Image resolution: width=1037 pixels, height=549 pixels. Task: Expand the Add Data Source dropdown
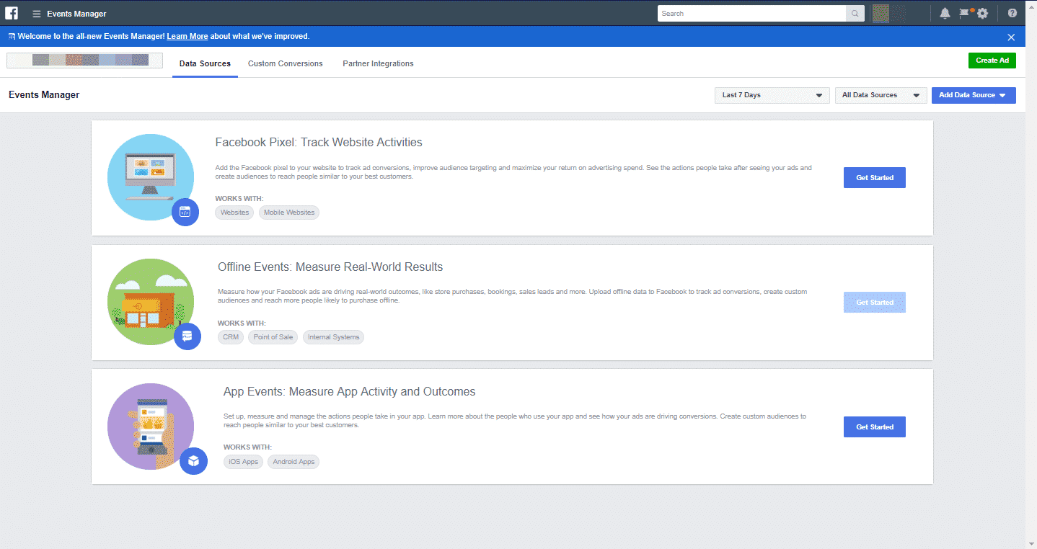(x=974, y=95)
